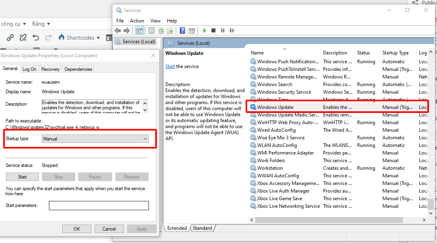Click the Stop Service square toolbar icon

point(213,30)
